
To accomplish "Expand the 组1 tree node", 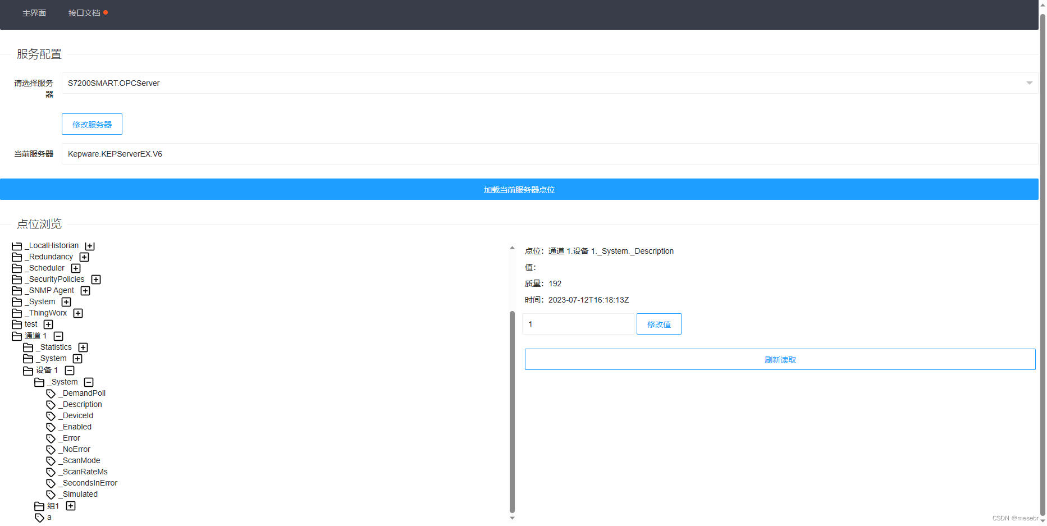I will pyautogui.click(x=70, y=506).
